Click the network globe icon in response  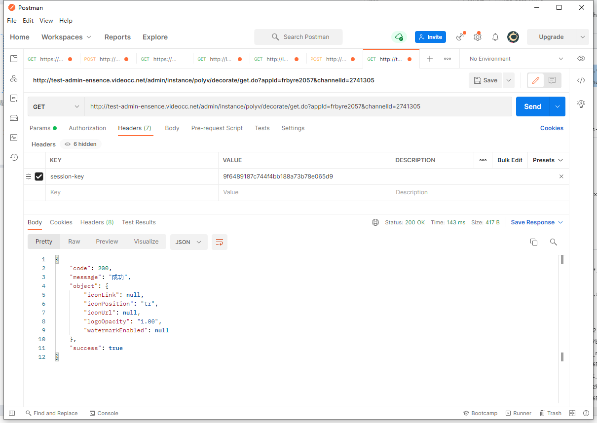pos(375,222)
